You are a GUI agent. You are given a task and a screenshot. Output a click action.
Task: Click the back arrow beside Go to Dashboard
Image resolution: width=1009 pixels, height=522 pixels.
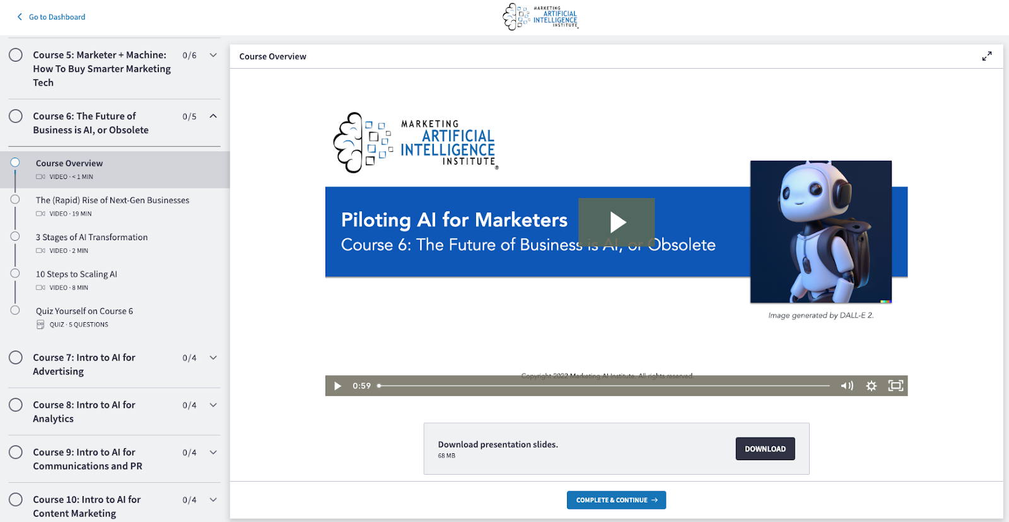pos(20,17)
